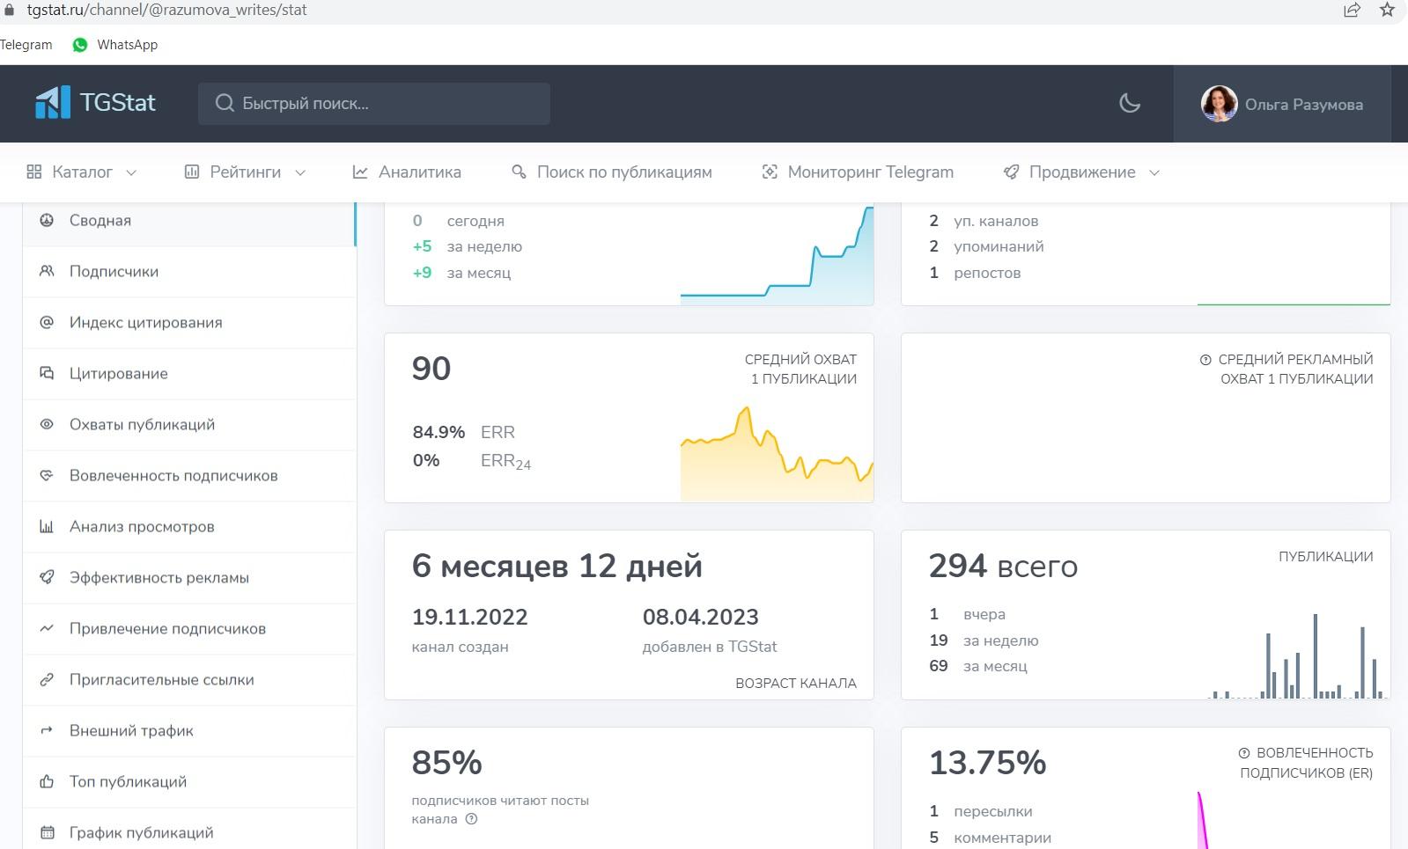Click the address bar URL
Screen dimensions: 1408x849
click(x=167, y=11)
